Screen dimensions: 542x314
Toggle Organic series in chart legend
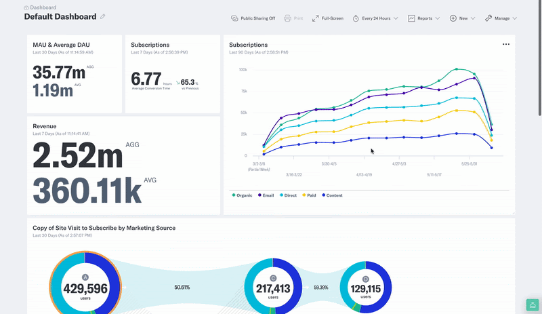pyautogui.click(x=242, y=195)
